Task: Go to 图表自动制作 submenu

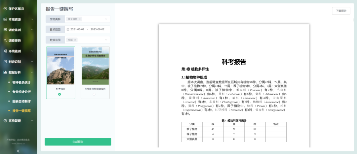Action: coord(21,101)
